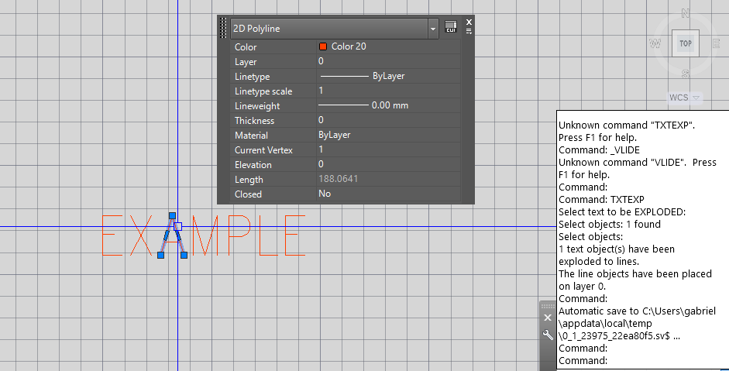The width and height of the screenshot is (729, 371).
Task: Select the bottom-right grip of letter A
Action: [184, 255]
